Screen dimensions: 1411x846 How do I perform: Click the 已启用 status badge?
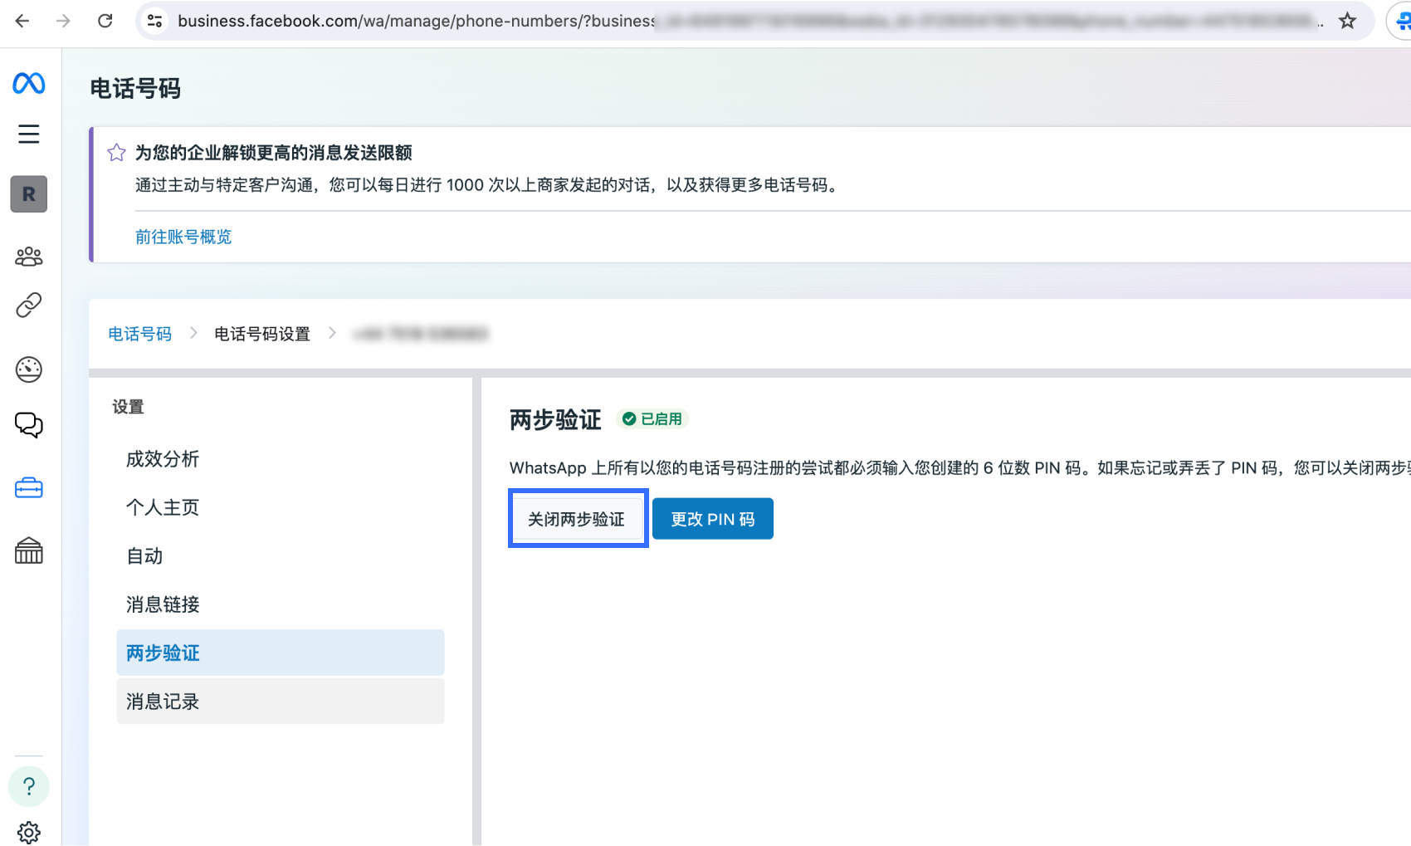pyautogui.click(x=652, y=419)
